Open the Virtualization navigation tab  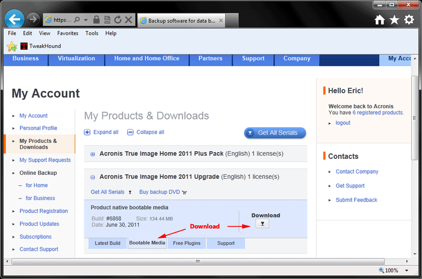[76, 59]
